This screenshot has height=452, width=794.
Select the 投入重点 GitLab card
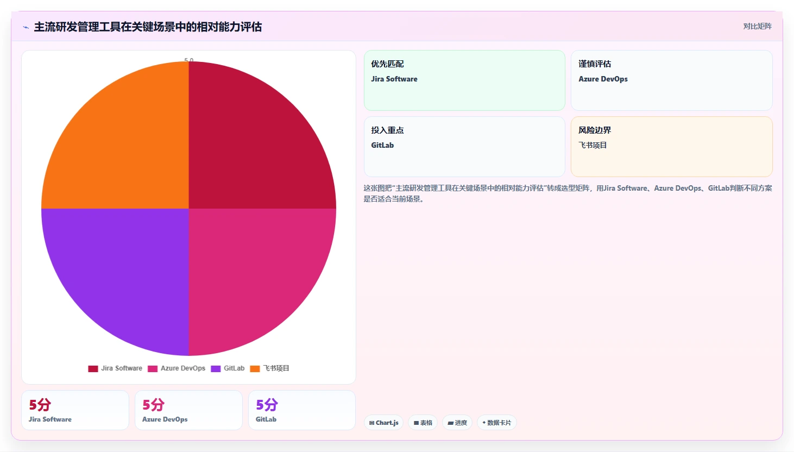(x=464, y=147)
